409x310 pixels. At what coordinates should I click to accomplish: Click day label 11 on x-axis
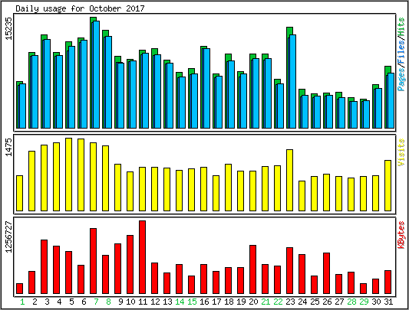point(143,302)
